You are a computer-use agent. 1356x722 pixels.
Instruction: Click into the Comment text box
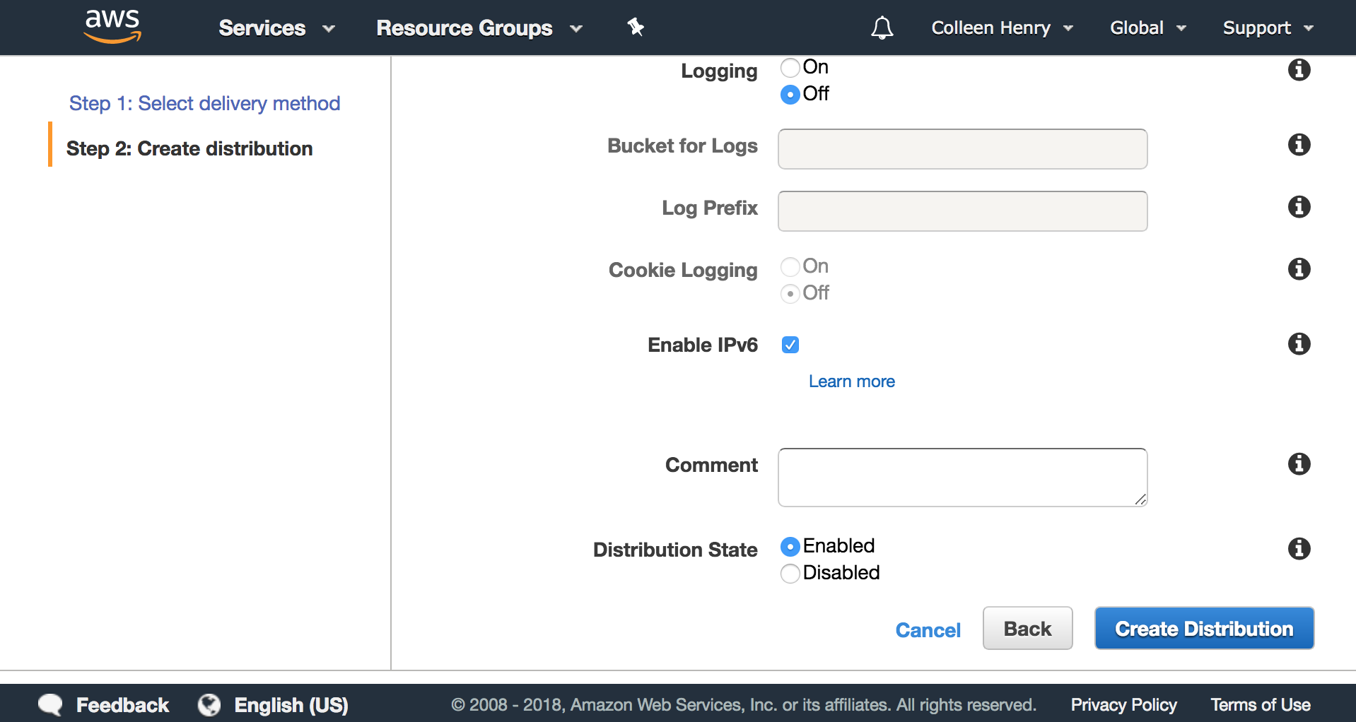(x=962, y=477)
